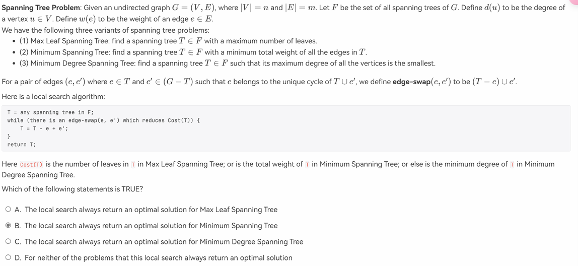578x266 pixels.
Task: Click the red Cost(T) inline code
Action: pyautogui.click(x=31, y=165)
